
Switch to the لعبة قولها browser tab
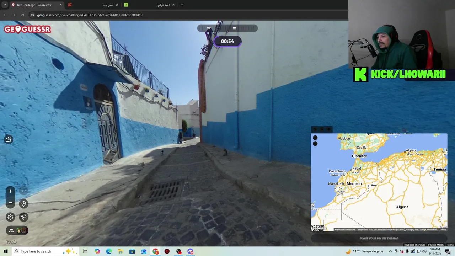(x=149, y=5)
